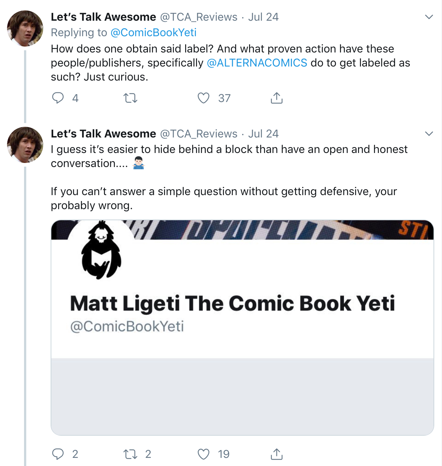Expand the first tweet's chevron options menu
Screen dimensions: 442x466
(429, 17)
